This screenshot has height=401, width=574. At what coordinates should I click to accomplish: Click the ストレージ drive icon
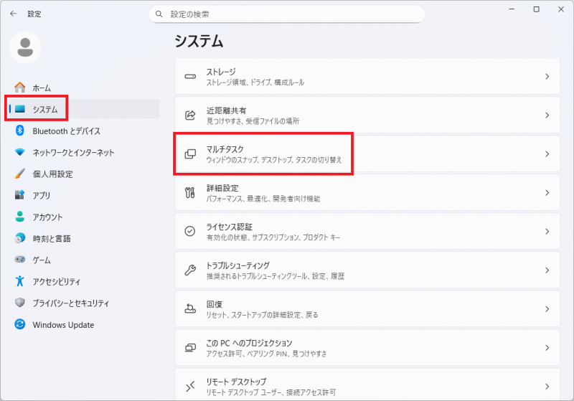(x=190, y=77)
